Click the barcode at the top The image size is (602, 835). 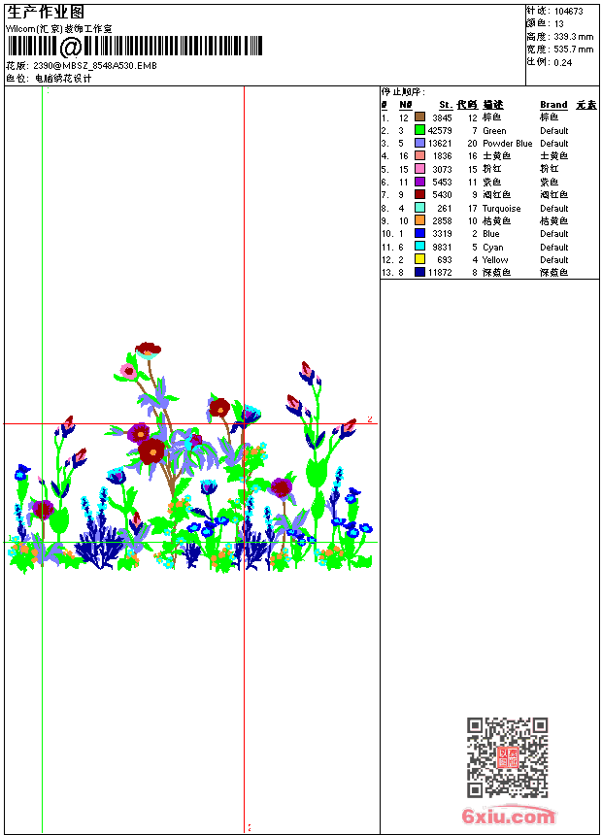click(134, 47)
